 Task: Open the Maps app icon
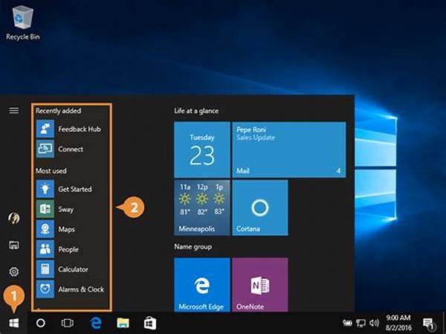pyautogui.click(x=45, y=229)
